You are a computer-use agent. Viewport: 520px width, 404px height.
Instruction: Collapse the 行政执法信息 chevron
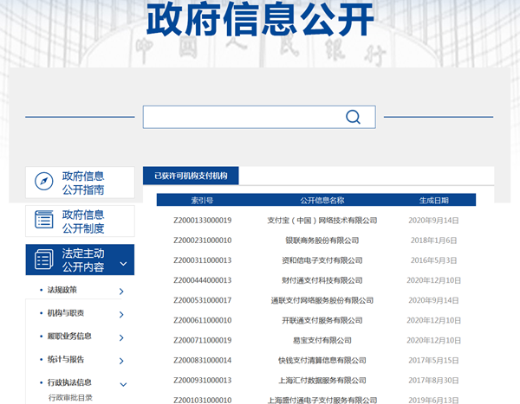(123, 384)
